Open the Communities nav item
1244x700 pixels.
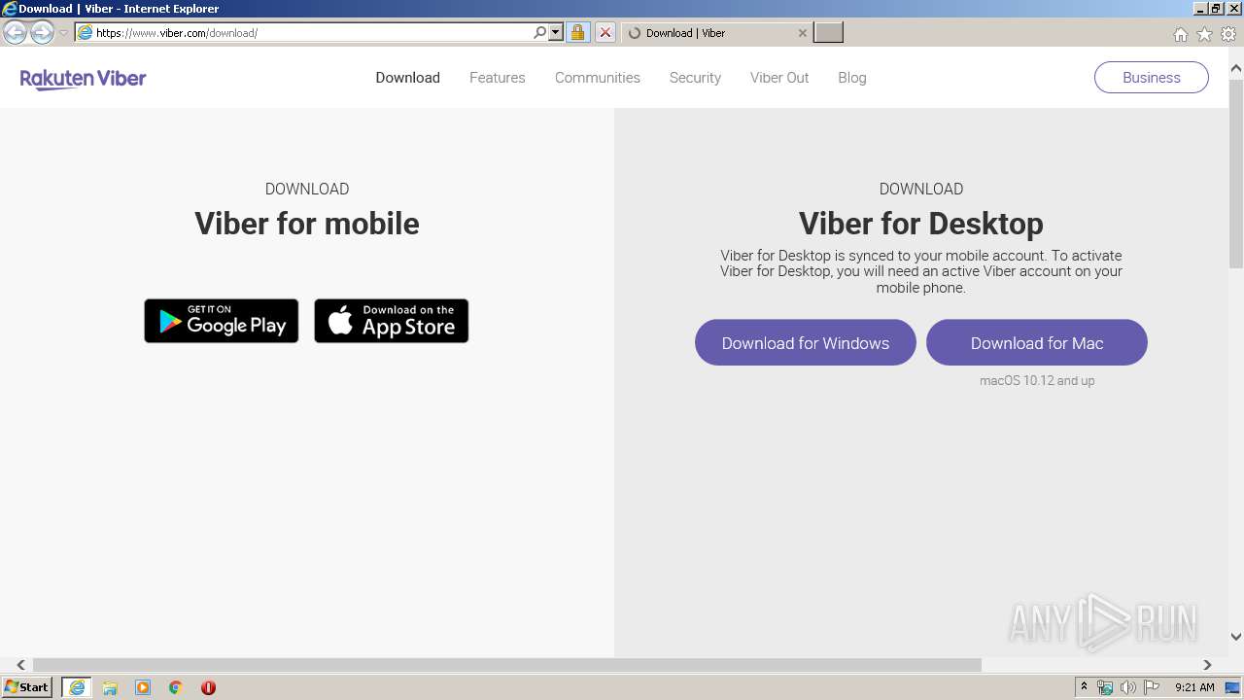(598, 78)
